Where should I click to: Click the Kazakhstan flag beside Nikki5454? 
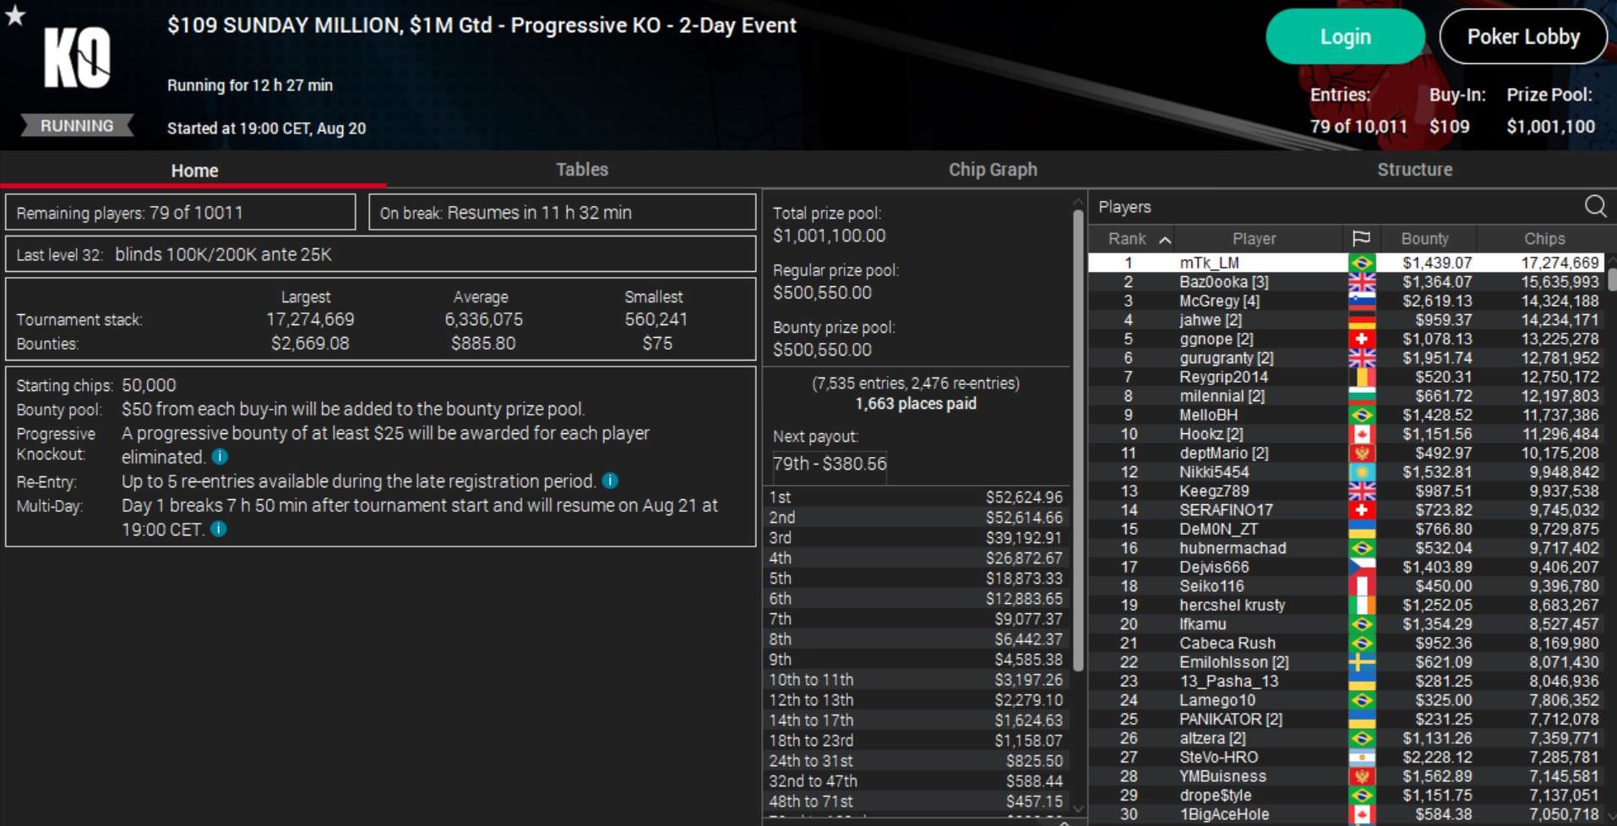point(1362,472)
